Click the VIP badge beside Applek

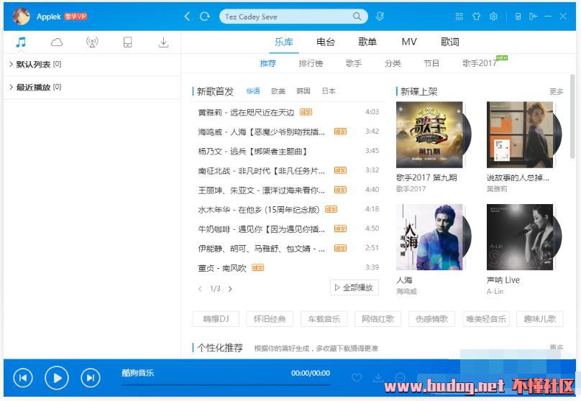76,17
